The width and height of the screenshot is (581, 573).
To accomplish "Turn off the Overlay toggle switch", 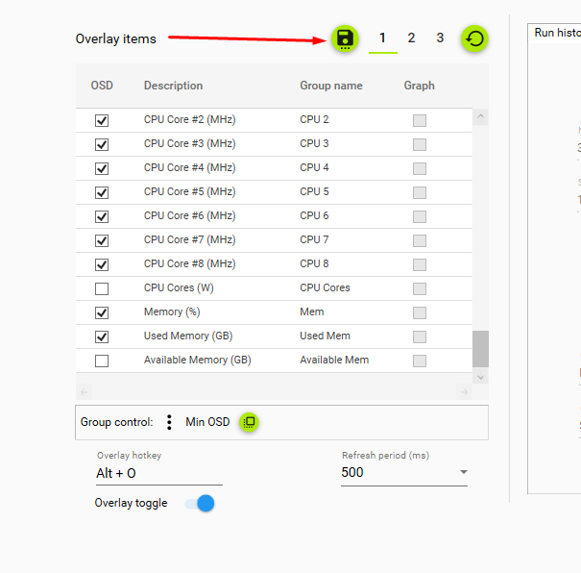I will [x=200, y=503].
